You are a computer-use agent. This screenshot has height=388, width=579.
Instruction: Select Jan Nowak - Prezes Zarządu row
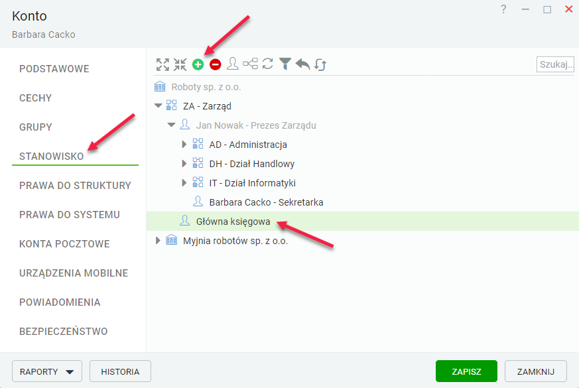[x=363, y=125]
